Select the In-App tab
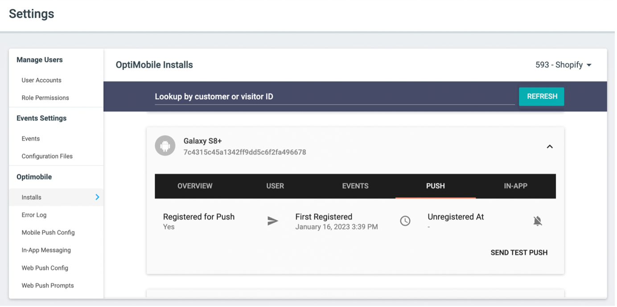This screenshot has height=307, width=617. click(x=516, y=186)
